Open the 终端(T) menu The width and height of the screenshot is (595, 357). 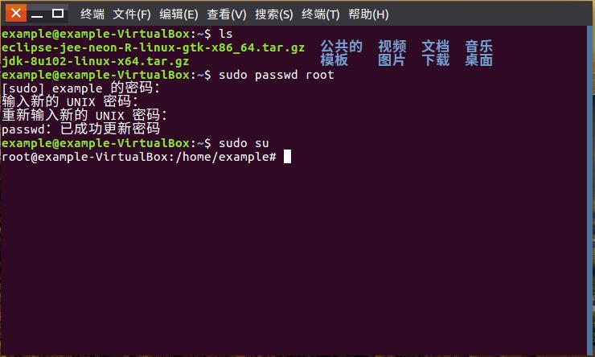click(321, 14)
